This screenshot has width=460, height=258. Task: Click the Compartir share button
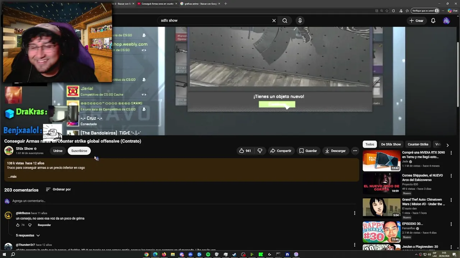pyautogui.click(x=281, y=151)
